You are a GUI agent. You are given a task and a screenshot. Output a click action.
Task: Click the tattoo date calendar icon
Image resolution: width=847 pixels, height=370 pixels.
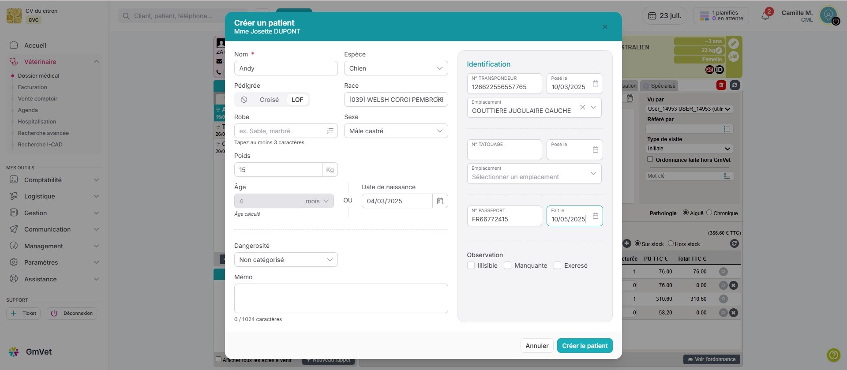pyautogui.click(x=595, y=149)
